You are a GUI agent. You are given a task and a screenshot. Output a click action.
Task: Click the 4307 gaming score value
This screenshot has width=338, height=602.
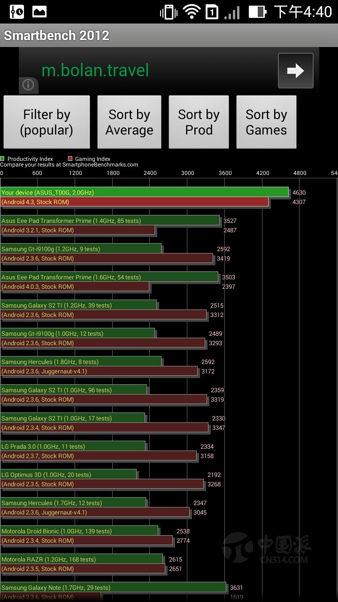299,202
